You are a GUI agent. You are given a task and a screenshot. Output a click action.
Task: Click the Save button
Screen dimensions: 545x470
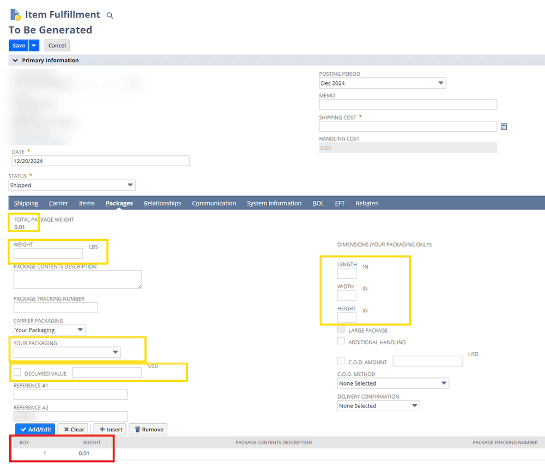(x=19, y=46)
